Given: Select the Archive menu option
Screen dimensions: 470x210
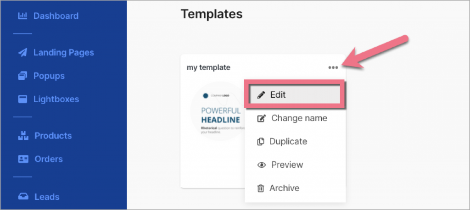Looking at the screenshot, I should 284,188.
